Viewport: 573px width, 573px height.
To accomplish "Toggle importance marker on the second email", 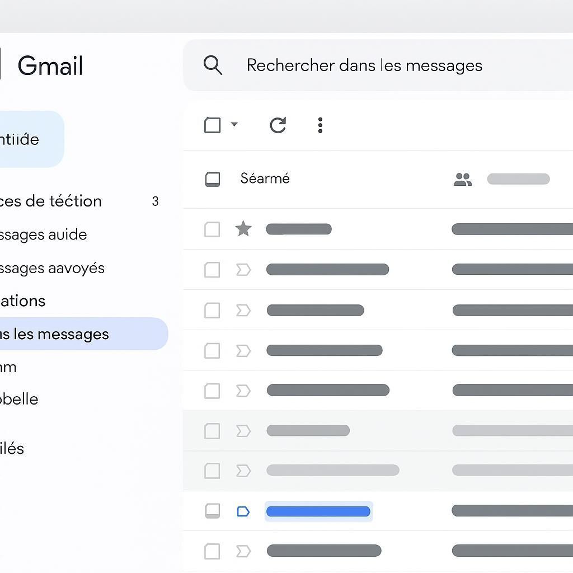I will coord(243,270).
